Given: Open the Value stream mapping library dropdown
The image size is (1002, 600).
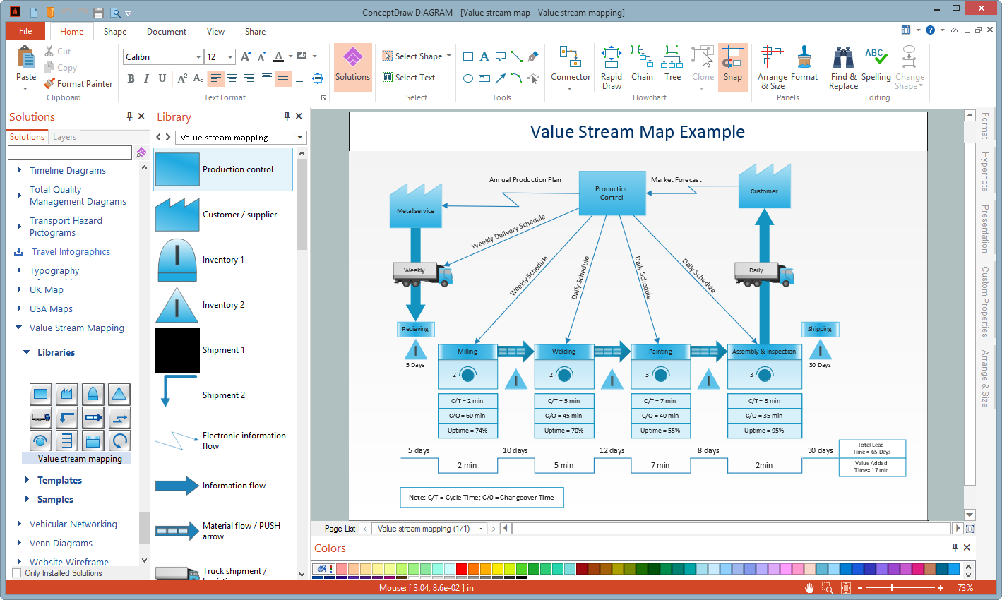Looking at the screenshot, I should (x=300, y=138).
